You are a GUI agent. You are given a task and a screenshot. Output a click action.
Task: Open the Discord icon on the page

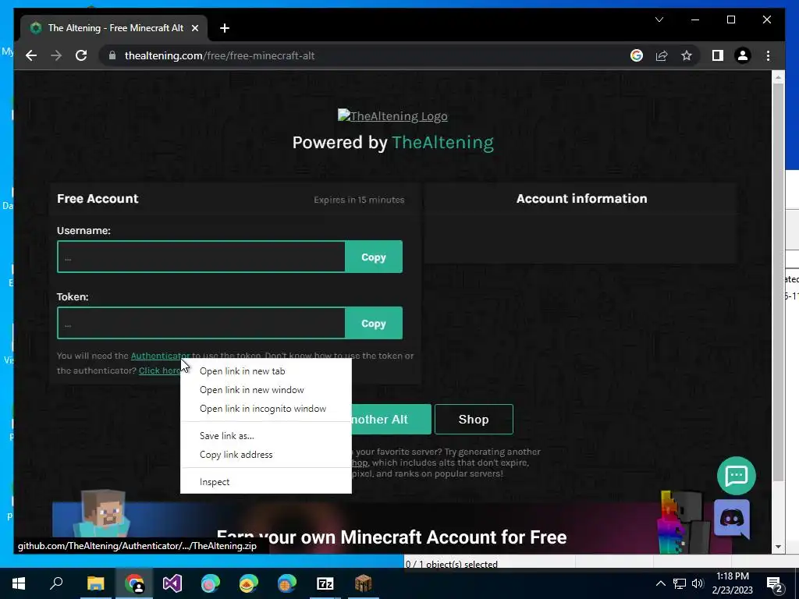pyautogui.click(x=732, y=519)
